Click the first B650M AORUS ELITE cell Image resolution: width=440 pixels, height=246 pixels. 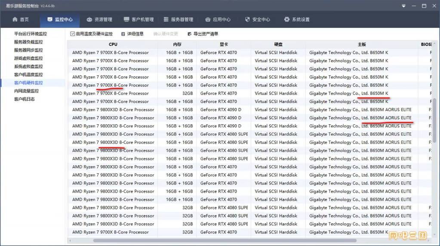point(360,110)
